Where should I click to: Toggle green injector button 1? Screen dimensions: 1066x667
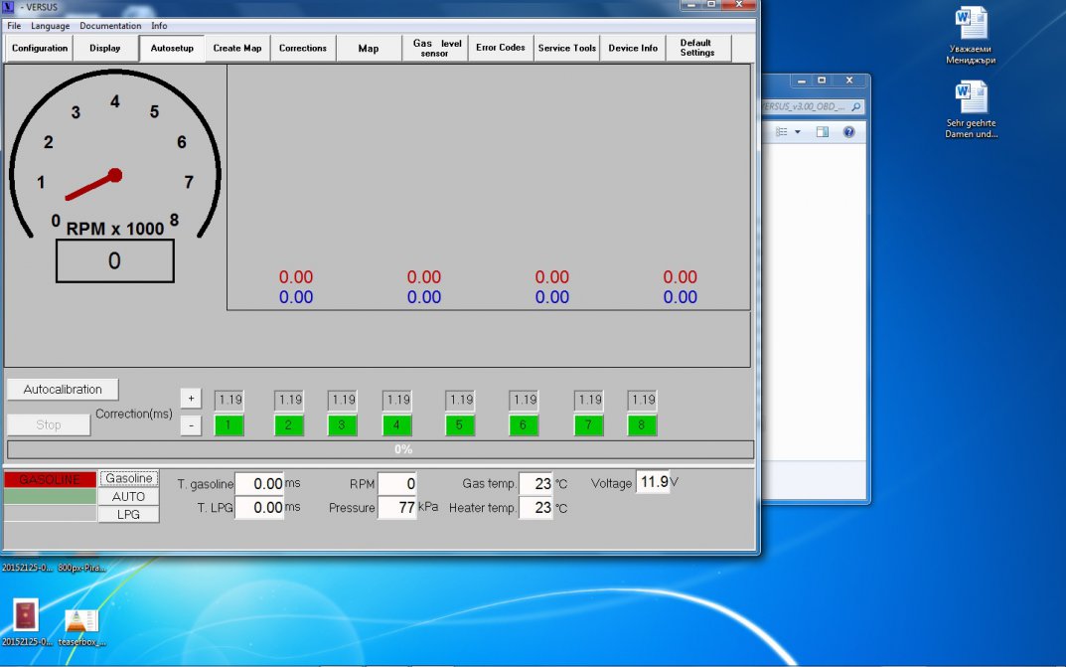point(228,425)
